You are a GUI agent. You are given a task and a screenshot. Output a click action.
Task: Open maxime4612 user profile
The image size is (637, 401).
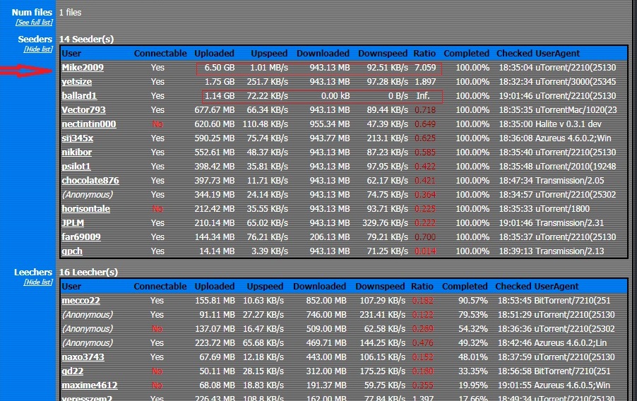pyautogui.click(x=90, y=385)
